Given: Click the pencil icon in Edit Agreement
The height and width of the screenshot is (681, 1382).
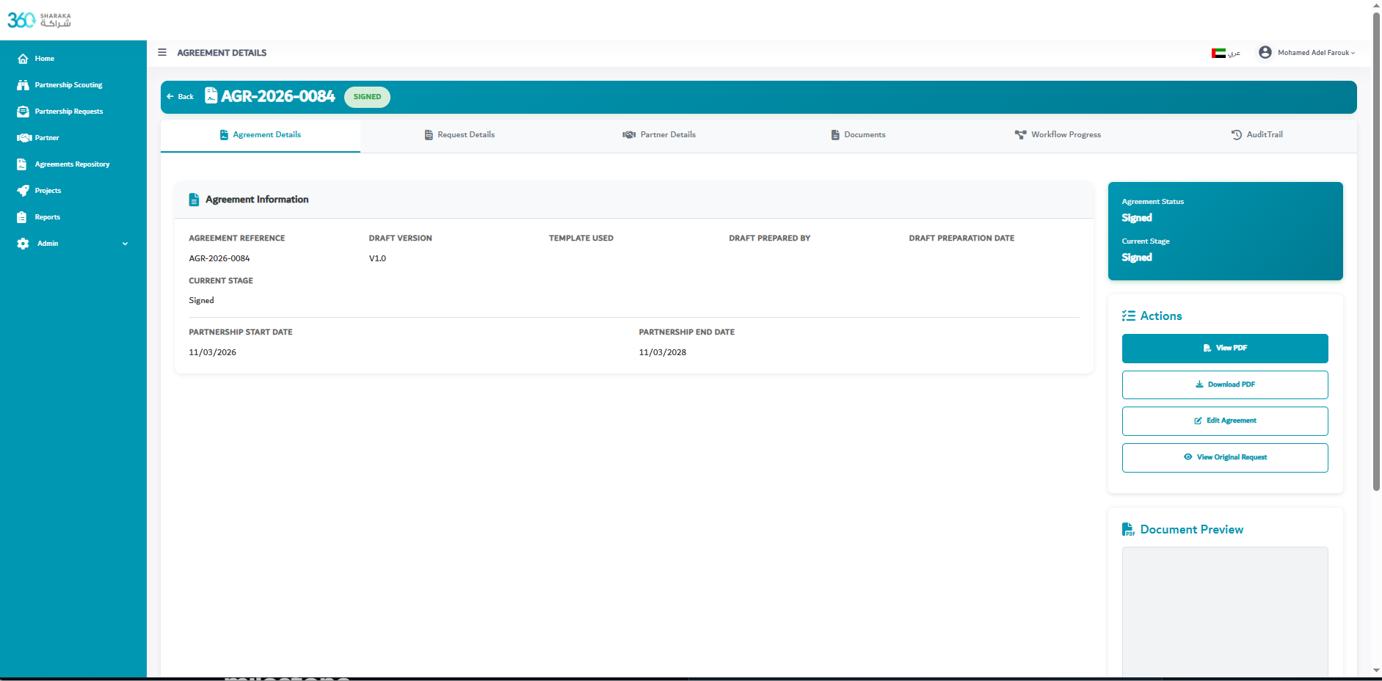Looking at the screenshot, I should coord(1199,420).
